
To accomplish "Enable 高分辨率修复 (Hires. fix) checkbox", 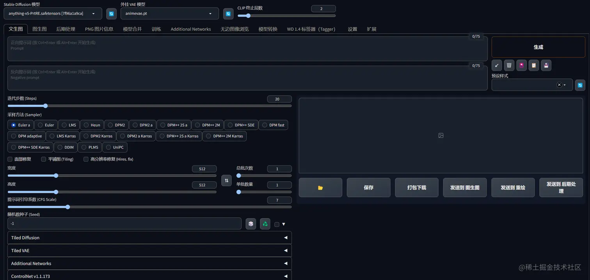I will click(x=86, y=159).
